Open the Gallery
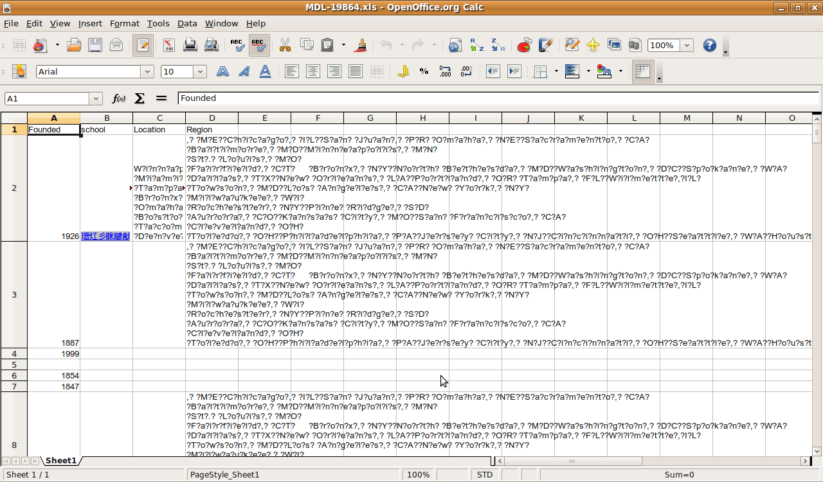The height and width of the screenshot is (482, 823). [x=614, y=45]
